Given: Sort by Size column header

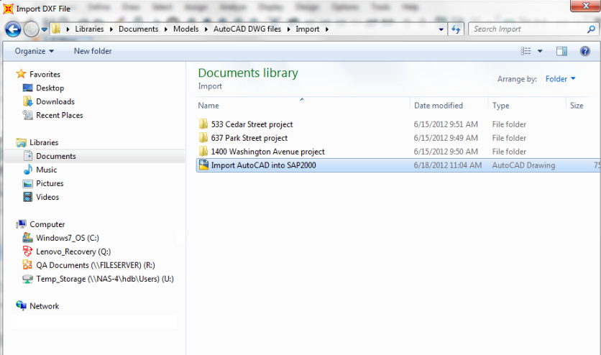Looking at the screenshot, I should point(577,106).
